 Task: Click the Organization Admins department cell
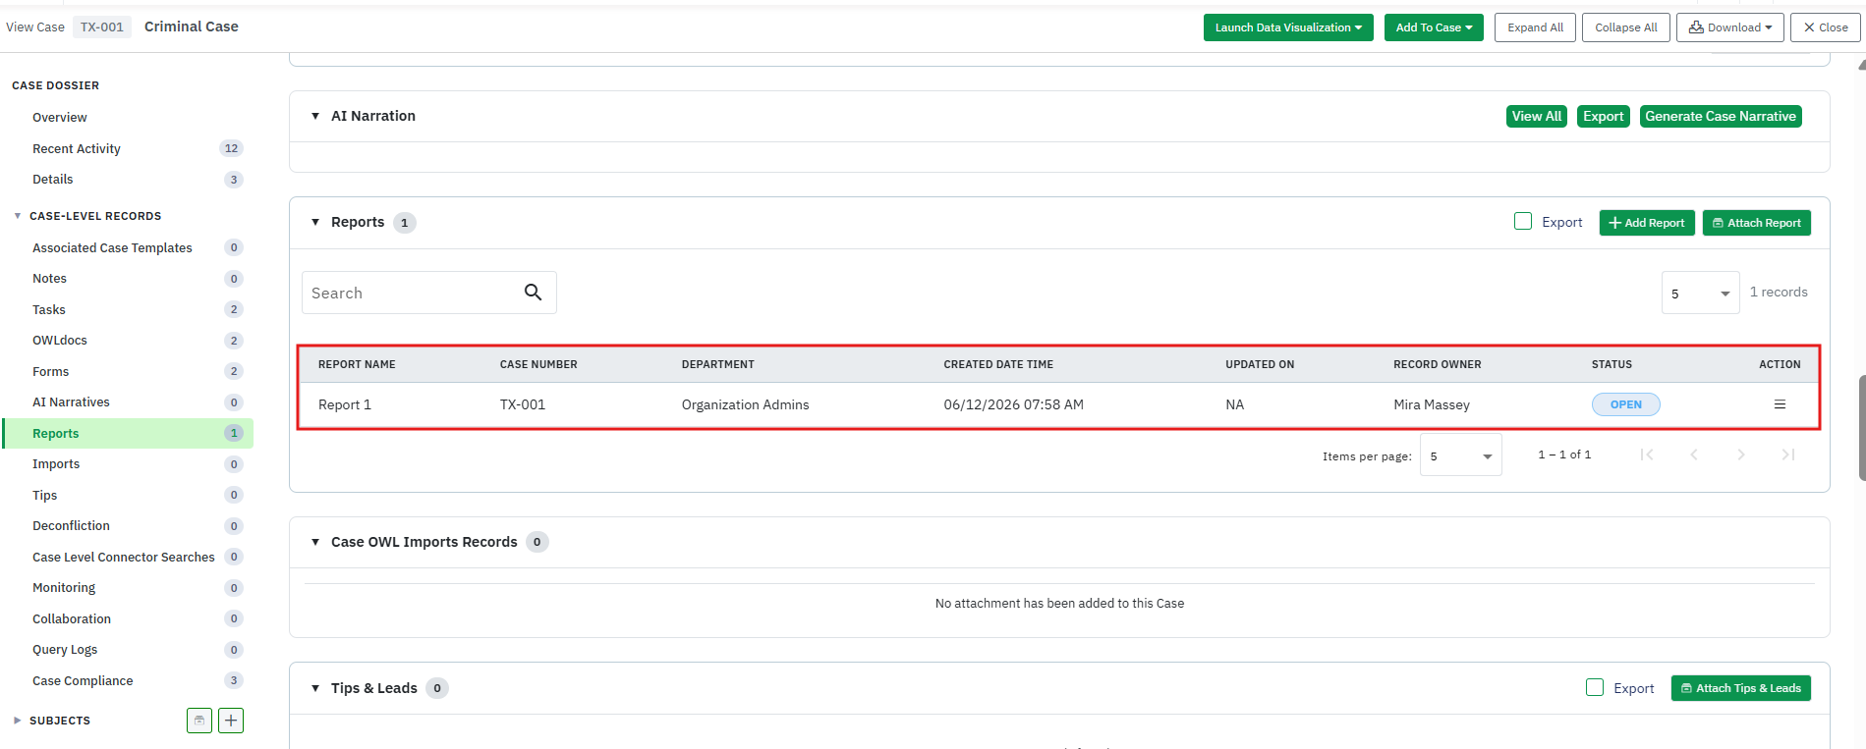tap(746, 404)
